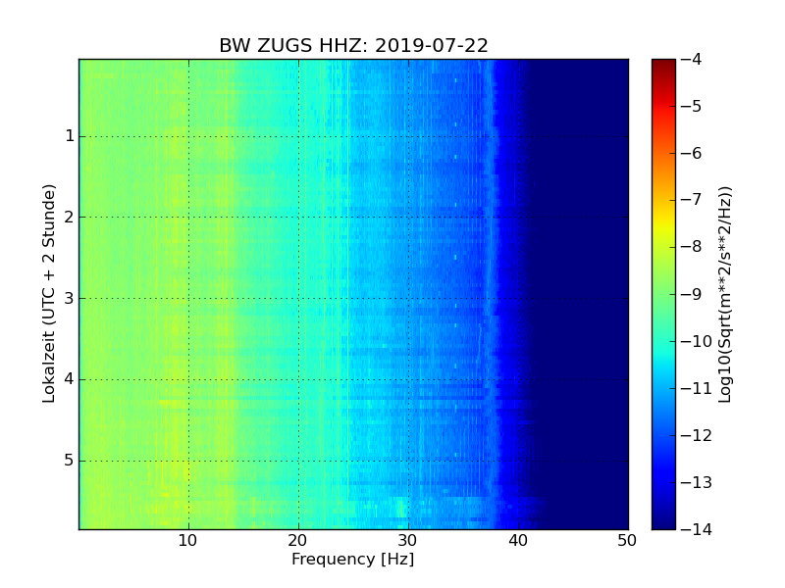The width and height of the screenshot is (785, 588).
Task: Click the 'Frequency [Hz]' x-axis label
Action: (353, 559)
